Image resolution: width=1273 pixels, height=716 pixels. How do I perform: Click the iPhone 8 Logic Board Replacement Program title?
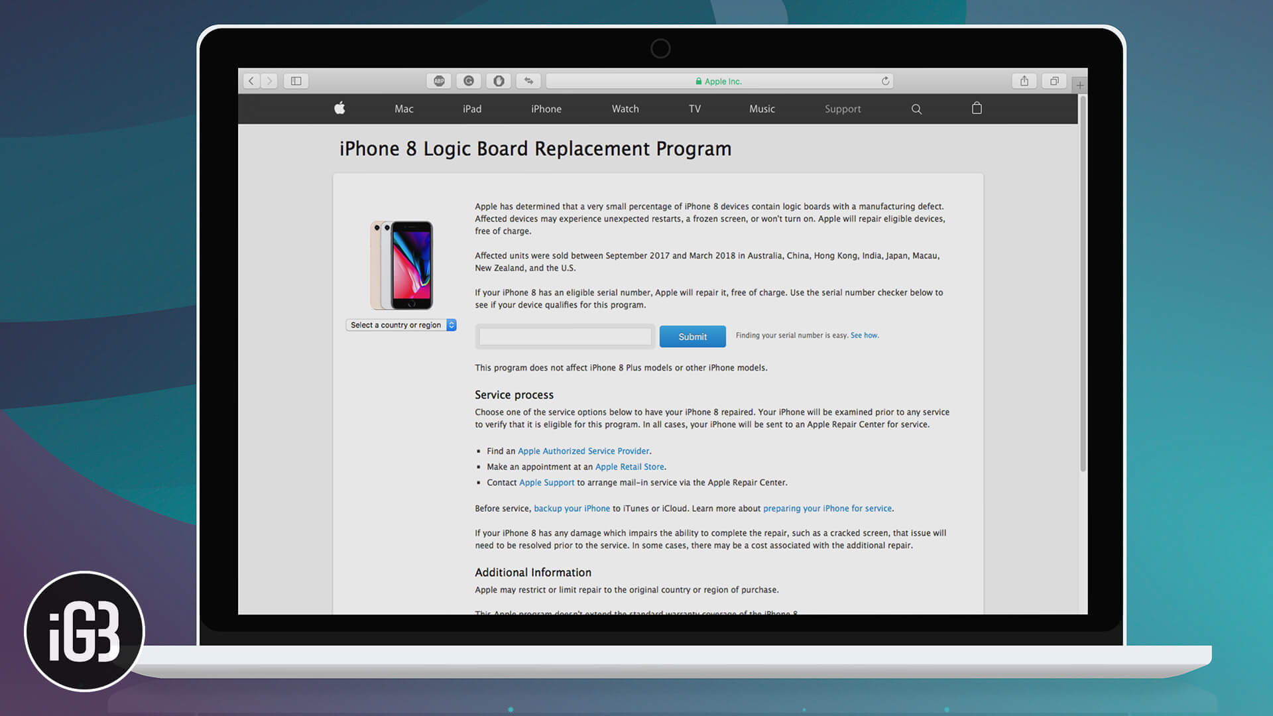536,149
